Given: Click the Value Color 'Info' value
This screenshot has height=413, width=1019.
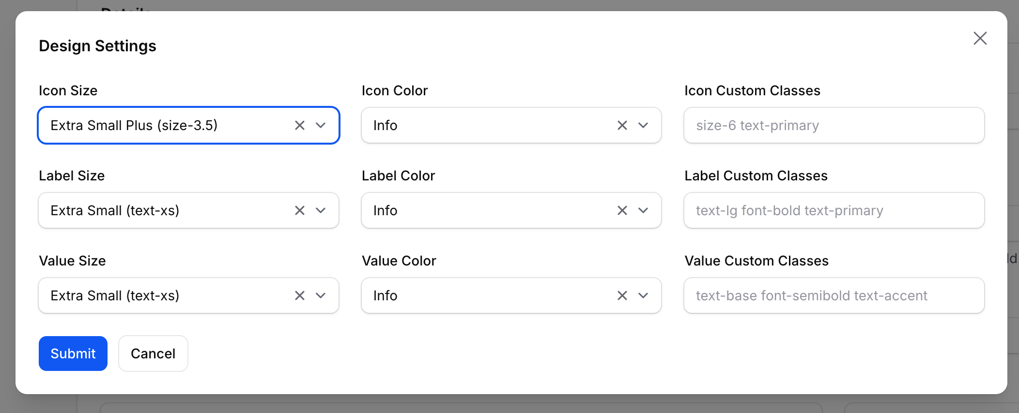Looking at the screenshot, I should (385, 295).
